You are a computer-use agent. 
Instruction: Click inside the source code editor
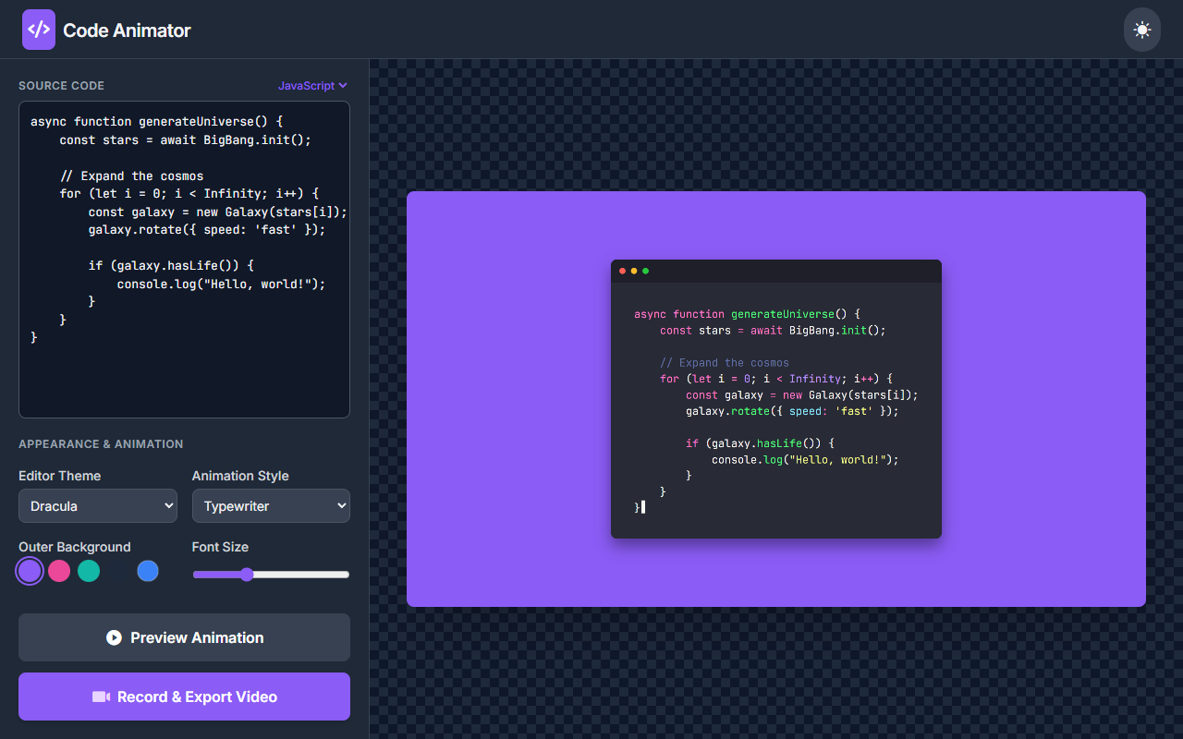(184, 259)
